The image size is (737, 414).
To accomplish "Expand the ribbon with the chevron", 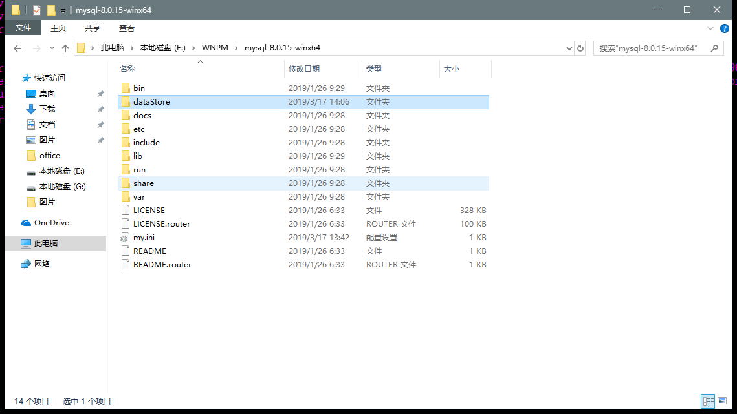I will coord(710,28).
